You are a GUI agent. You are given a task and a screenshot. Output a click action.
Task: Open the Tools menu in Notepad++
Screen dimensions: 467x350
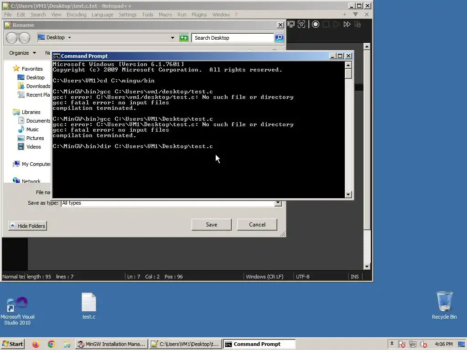[147, 15]
